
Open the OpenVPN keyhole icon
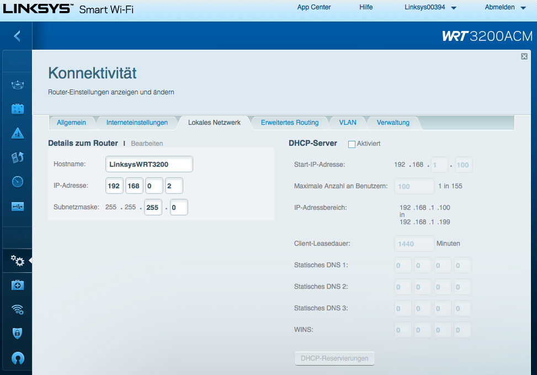(x=18, y=358)
